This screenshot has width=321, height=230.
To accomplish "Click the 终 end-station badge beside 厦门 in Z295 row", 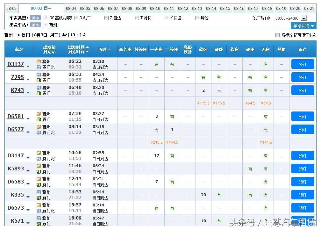I will coord(38,80).
